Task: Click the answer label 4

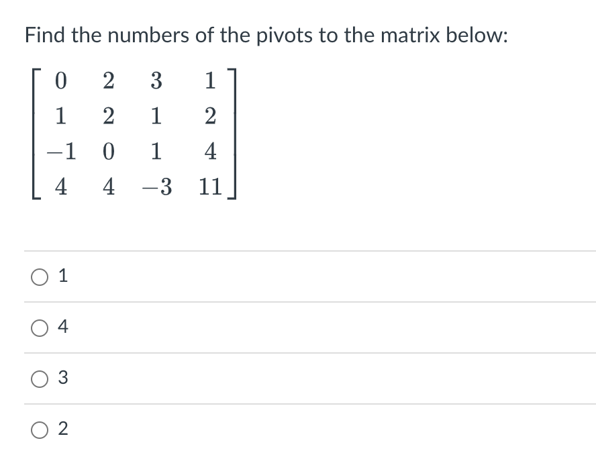Action: 62,327
